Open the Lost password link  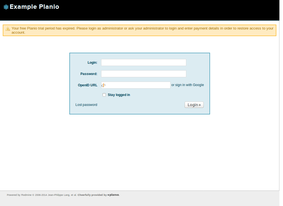coord(86,105)
